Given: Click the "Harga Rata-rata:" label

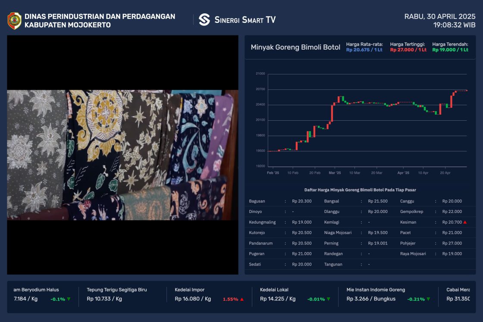Looking at the screenshot, I should pos(364,44).
